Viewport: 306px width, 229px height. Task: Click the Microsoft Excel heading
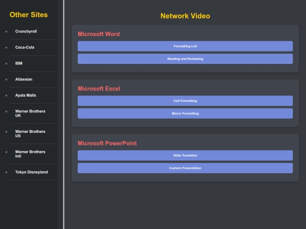click(x=99, y=89)
